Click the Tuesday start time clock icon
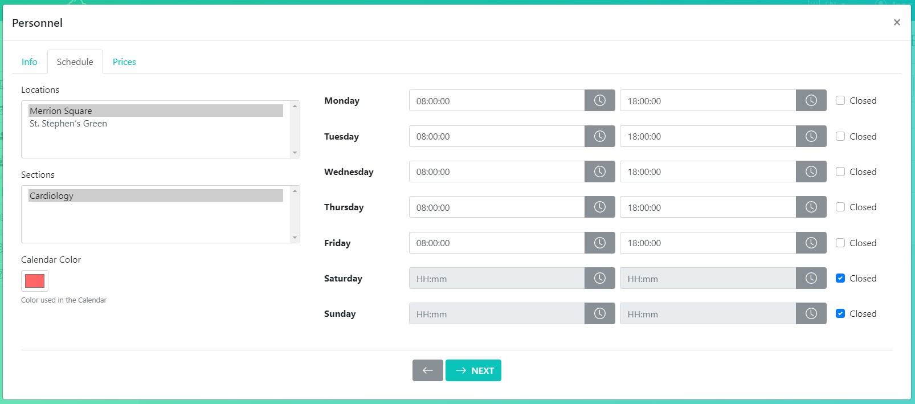915x404 pixels. tap(599, 136)
